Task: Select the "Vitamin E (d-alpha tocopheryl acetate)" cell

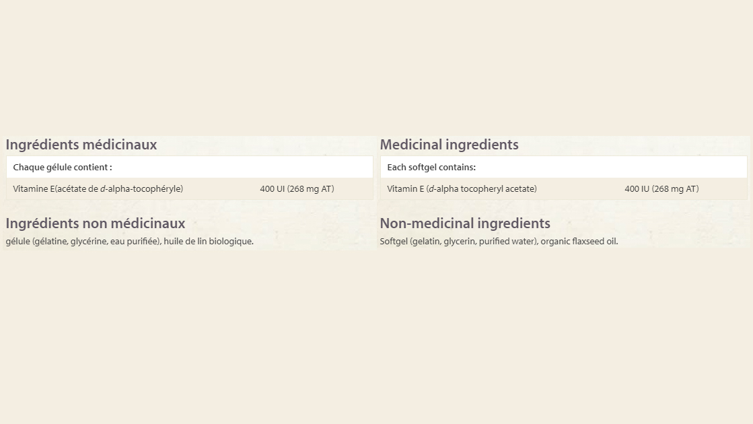Action: pos(462,189)
